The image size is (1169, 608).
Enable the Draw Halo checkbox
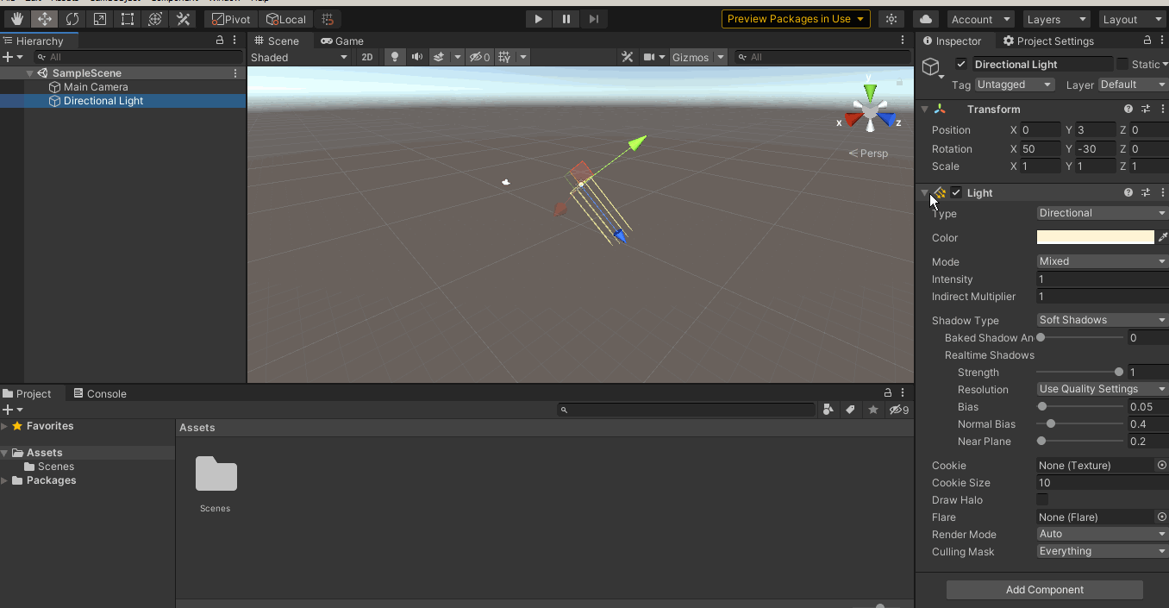1042,500
